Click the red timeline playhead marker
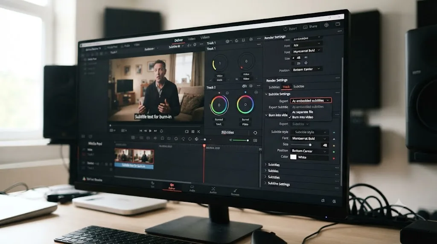This screenshot has height=244, width=437. (204, 146)
